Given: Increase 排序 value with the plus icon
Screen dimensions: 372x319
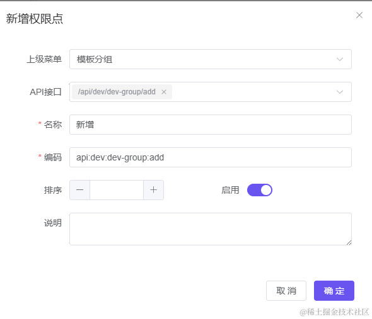Looking at the screenshot, I should (x=153, y=190).
